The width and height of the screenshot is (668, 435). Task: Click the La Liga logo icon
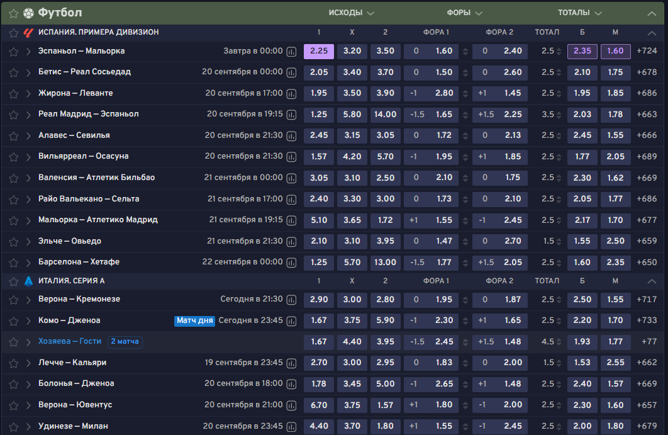(x=28, y=32)
